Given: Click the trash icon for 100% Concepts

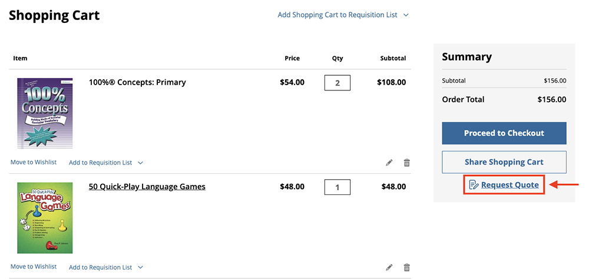Looking at the screenshot, I should 406,163.
